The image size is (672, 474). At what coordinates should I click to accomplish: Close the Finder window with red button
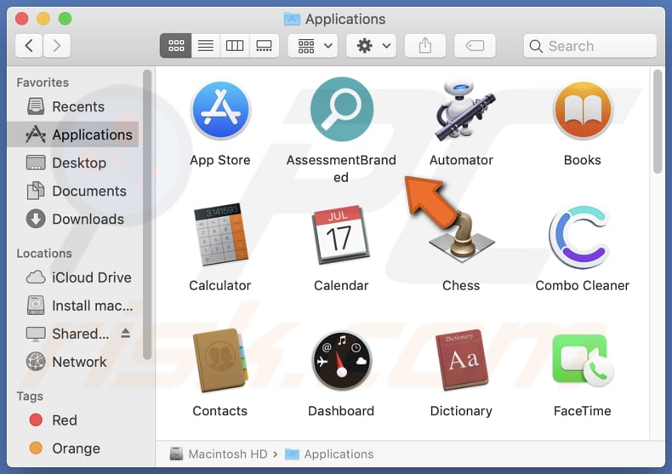[21, 19]
